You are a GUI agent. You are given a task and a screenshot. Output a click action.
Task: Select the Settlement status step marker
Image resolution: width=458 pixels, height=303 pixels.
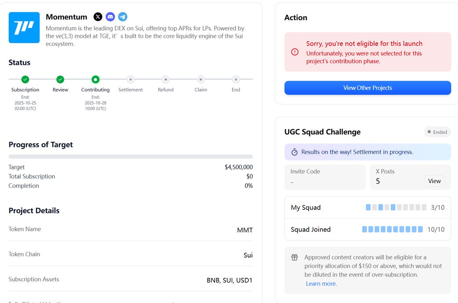131,79
